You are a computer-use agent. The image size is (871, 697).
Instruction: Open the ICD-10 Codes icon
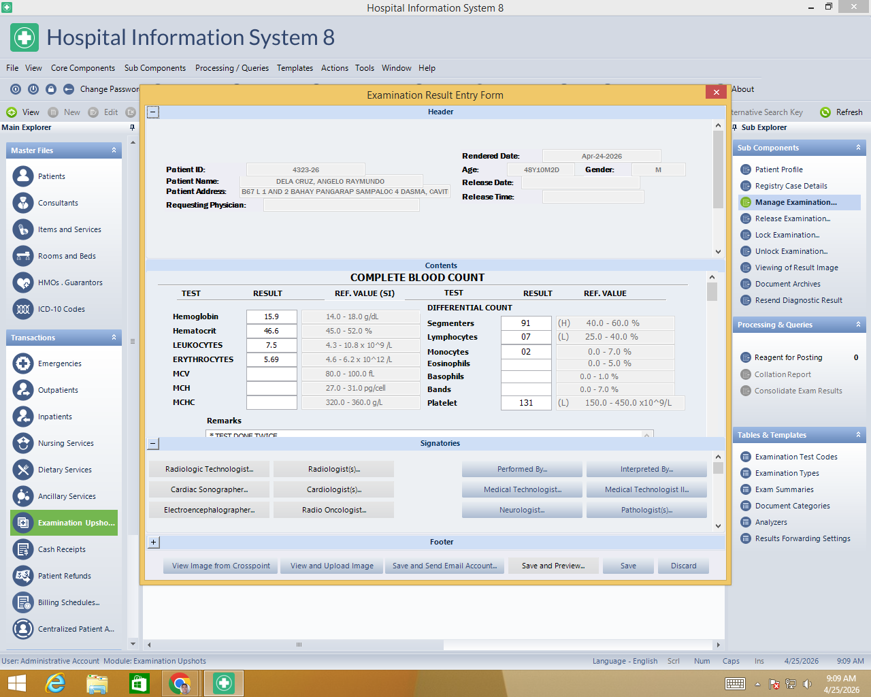pos(23,309)
